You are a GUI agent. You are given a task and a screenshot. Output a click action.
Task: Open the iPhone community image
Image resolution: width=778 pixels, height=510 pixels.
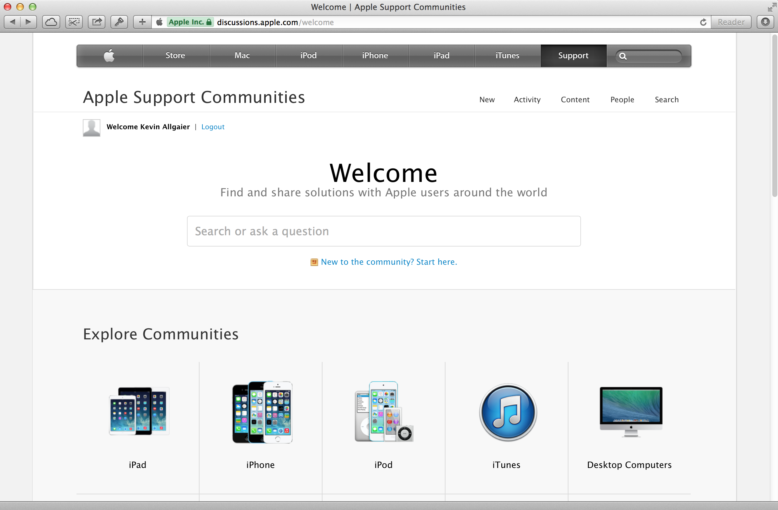[263, 412]
